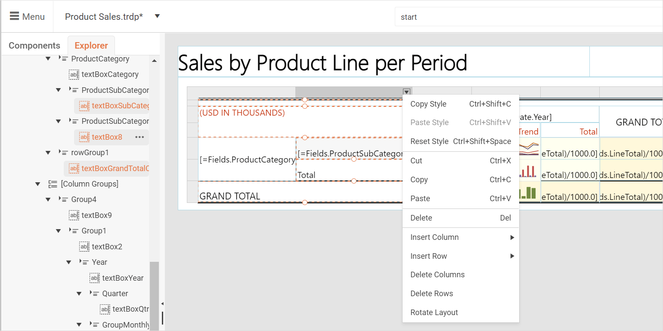Collapse the Group1 node
The height and width of the screenshot is (331, 663).
point(58,231)
